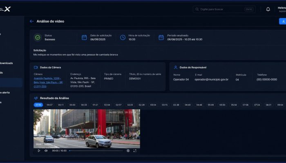This screenshot has width=286, height=163.
Task: Jump to the 03:04 timestamp
Action: [x=153, y=105]
